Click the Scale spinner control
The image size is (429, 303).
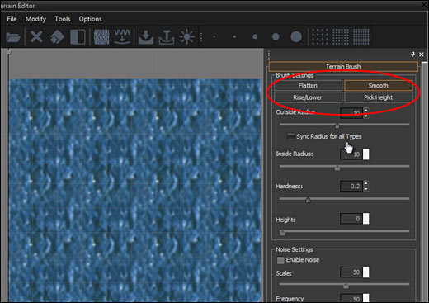(x=366, y=272)
